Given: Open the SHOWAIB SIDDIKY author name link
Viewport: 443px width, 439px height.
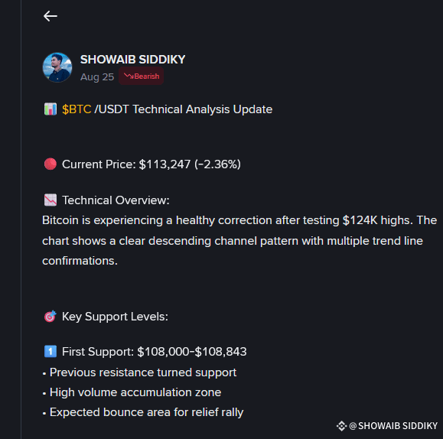Looking at the screenshot, I should tap(133, 60).
